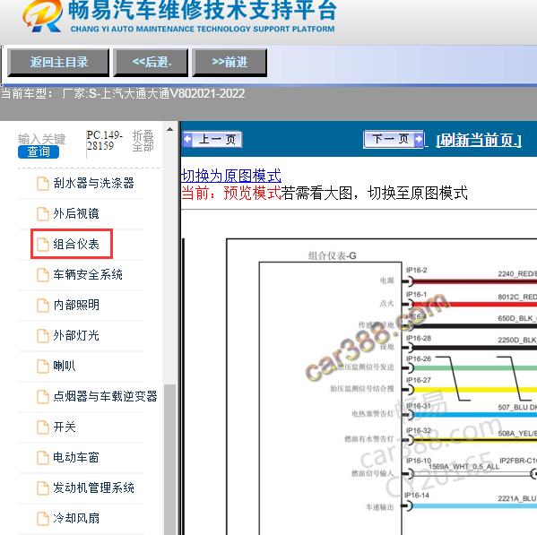Click the right arrow icon on 下一页
The width and height of the screenshot is (537, 535).
tap(419, 139)
